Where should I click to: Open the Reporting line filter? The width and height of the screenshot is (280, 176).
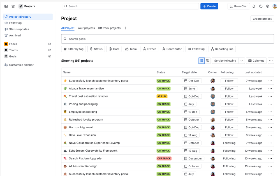click(222, 49)
